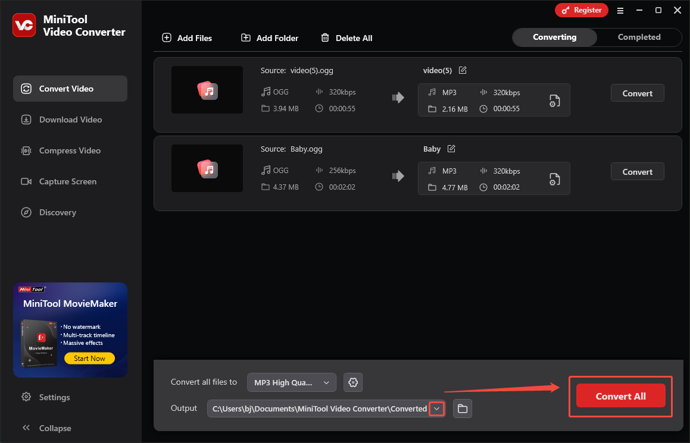Click the arrow icon in Baby row
Screen dimensions: 690x443
click(x=398, y=176)
